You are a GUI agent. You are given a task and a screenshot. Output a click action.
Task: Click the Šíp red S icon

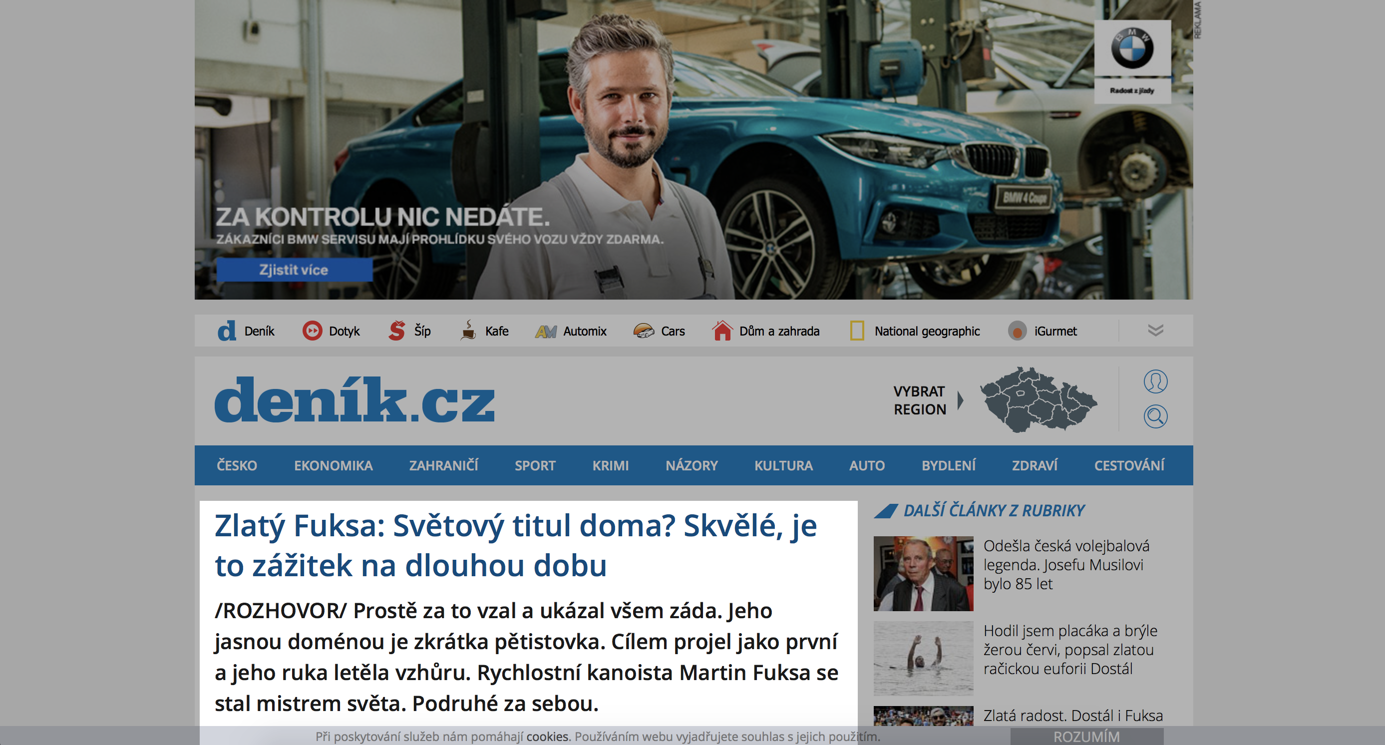[397, 331]
